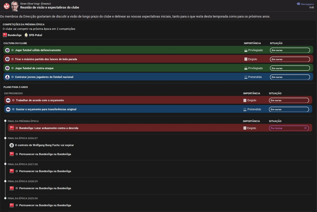The width and height of the screenshot is (317, 212).
Task: Click Bundesliga logo beside 'Lutar arduamente contra a descida'
Action: point(12,128)
